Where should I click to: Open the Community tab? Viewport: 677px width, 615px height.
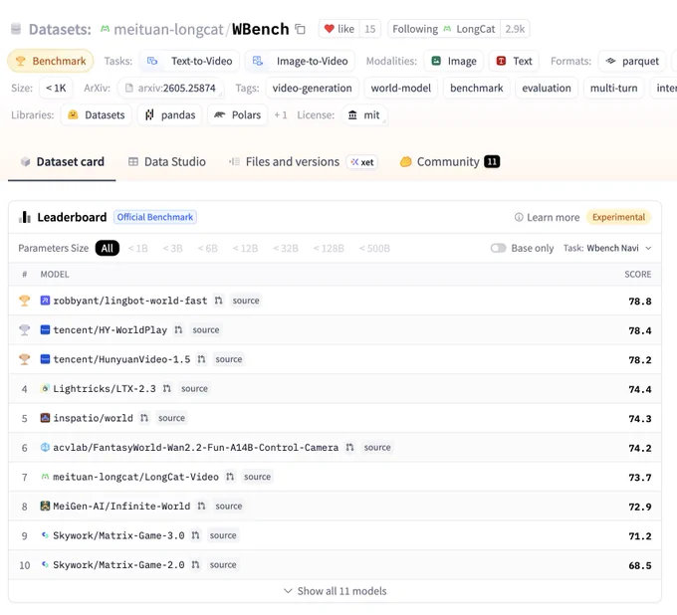450,162
